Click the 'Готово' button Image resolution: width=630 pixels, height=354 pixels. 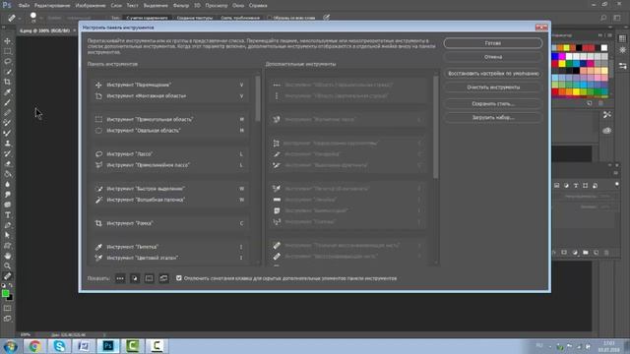point(493,43)
